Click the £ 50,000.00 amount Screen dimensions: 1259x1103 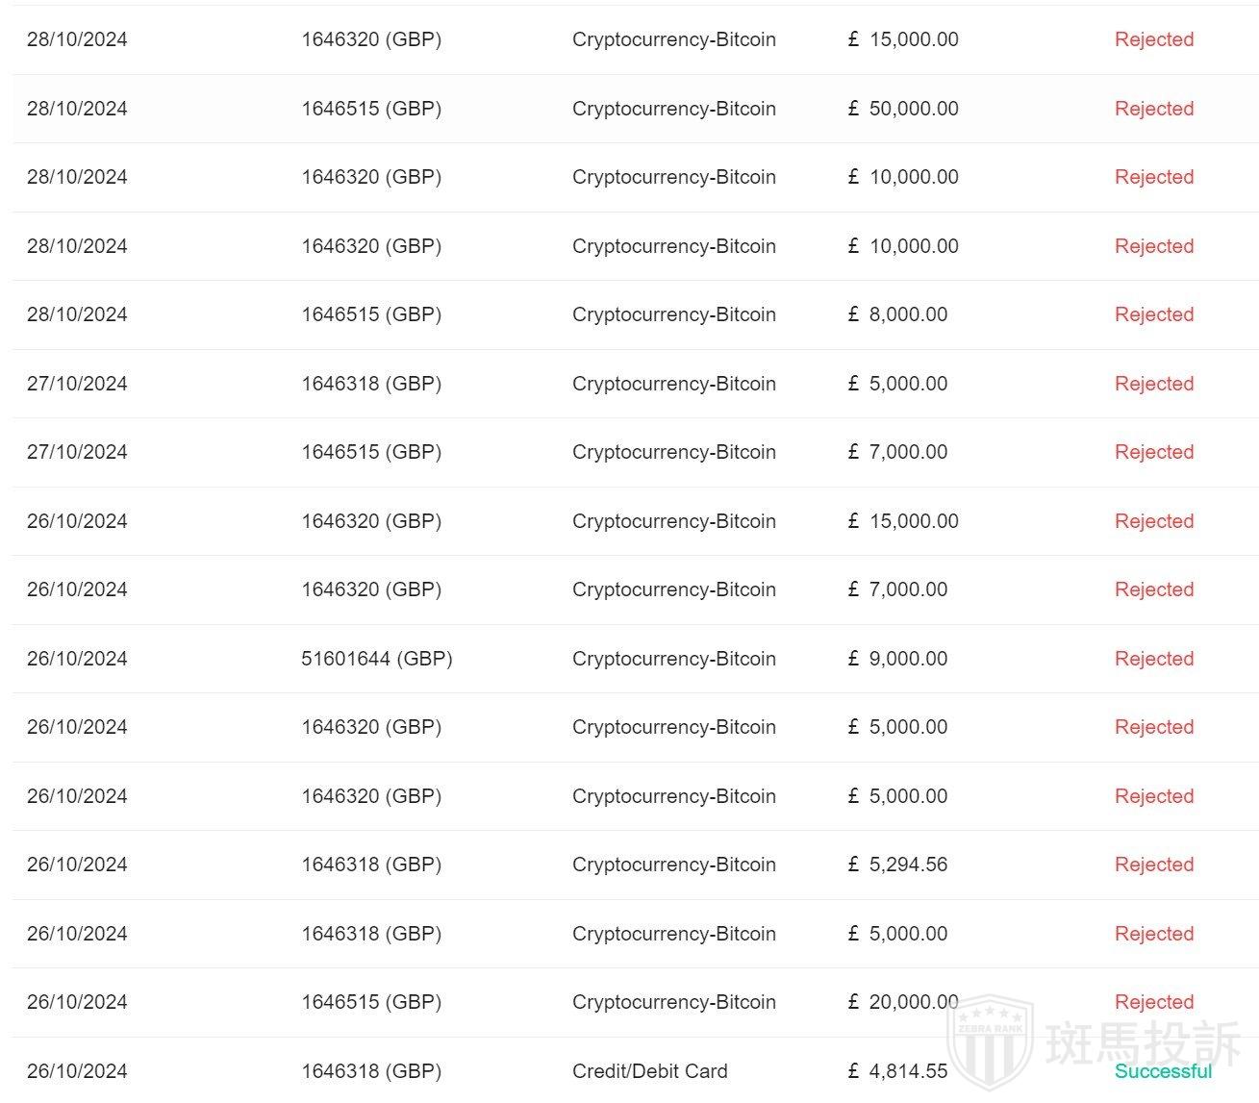tap(903, 109)
